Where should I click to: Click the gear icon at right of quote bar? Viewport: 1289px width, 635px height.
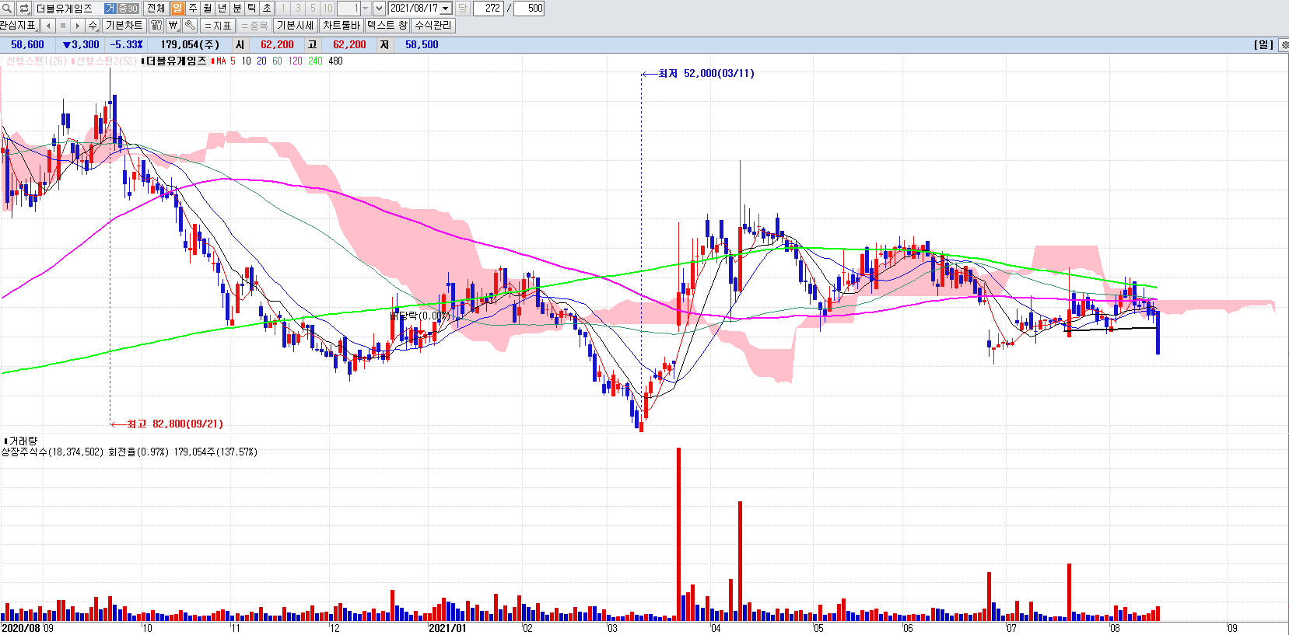click(1283, 45)
